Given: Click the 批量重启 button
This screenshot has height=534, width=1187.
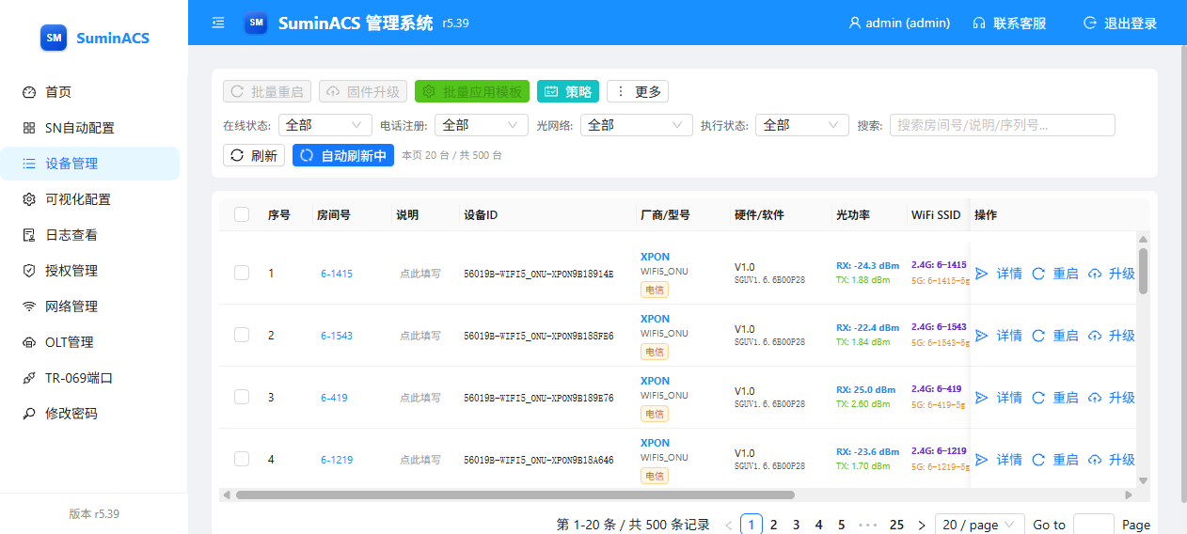Looking at the screenshot, I should point(267,91).
